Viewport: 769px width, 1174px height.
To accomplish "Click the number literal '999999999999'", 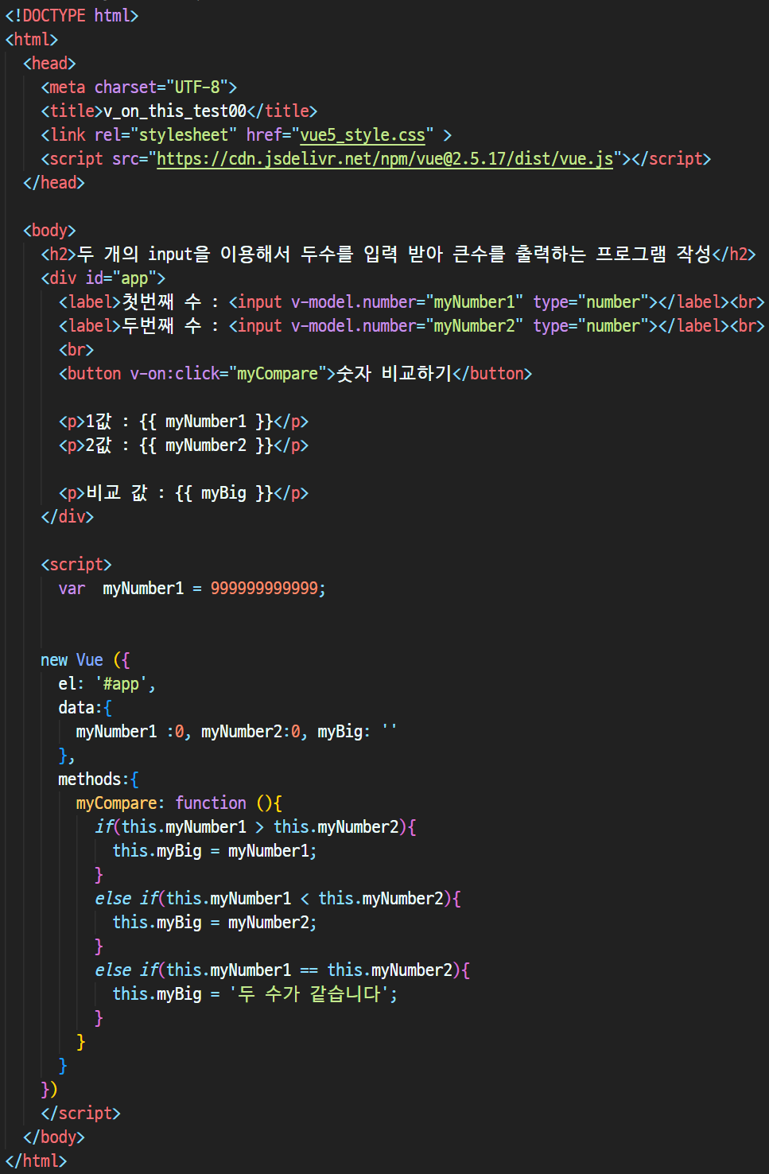I will coord(264,589).
